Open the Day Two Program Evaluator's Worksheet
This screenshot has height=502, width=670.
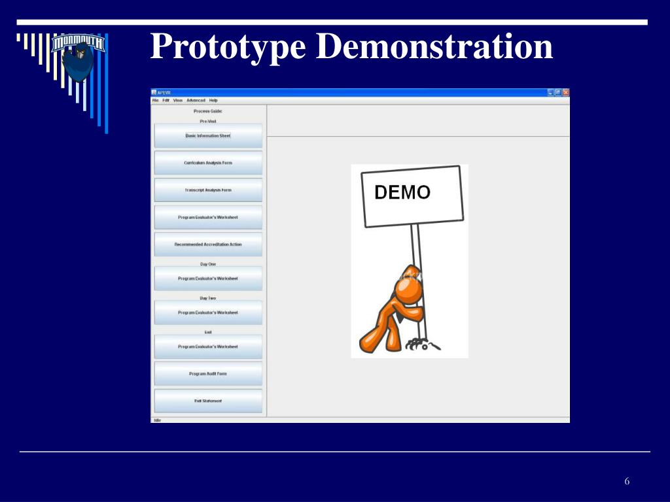point(208,313)
